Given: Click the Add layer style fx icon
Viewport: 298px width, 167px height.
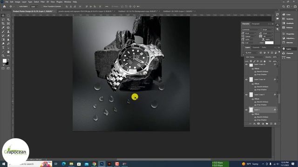Looking at the screenshot, I should [254, 124].
